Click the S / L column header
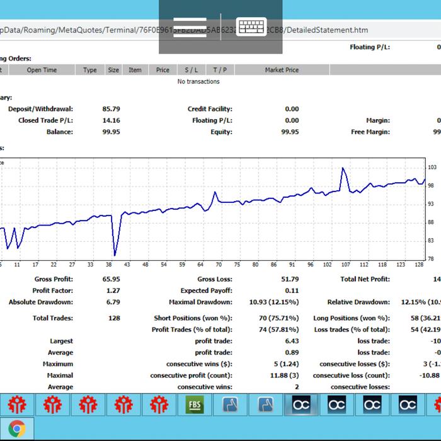This screenshot has height=441, width=441. tap(192, 70)
